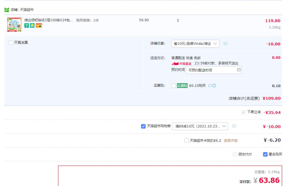Click the green 运费险 label badge

tap(182, 86)
